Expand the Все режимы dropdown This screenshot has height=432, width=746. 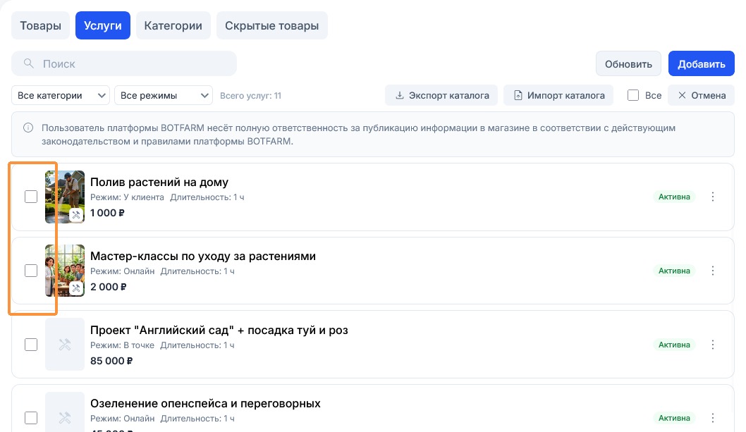coord(163,96)
